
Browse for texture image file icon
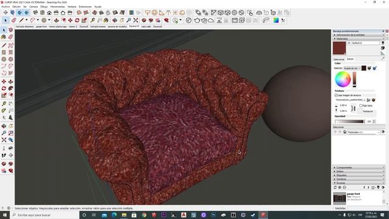pyautogui.click(x=369, y=100)
